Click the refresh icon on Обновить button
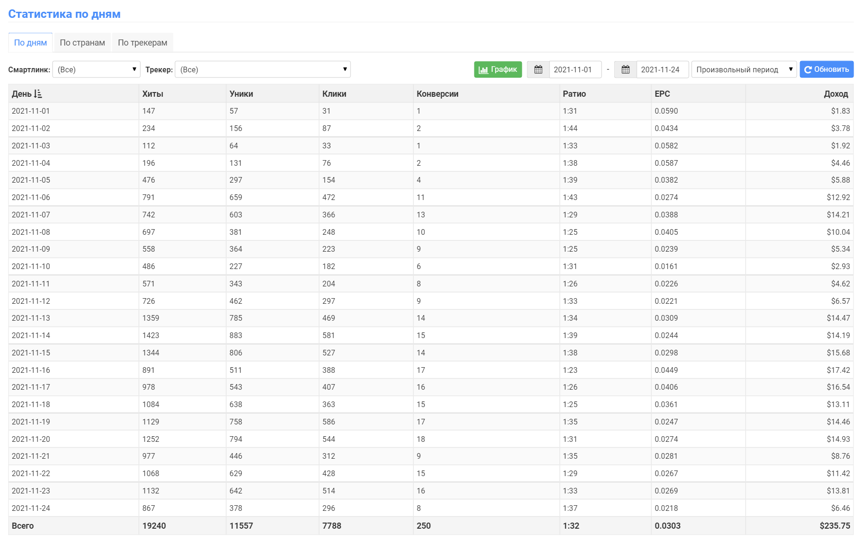Screen dimensions: 862x547 pos(808,70)
